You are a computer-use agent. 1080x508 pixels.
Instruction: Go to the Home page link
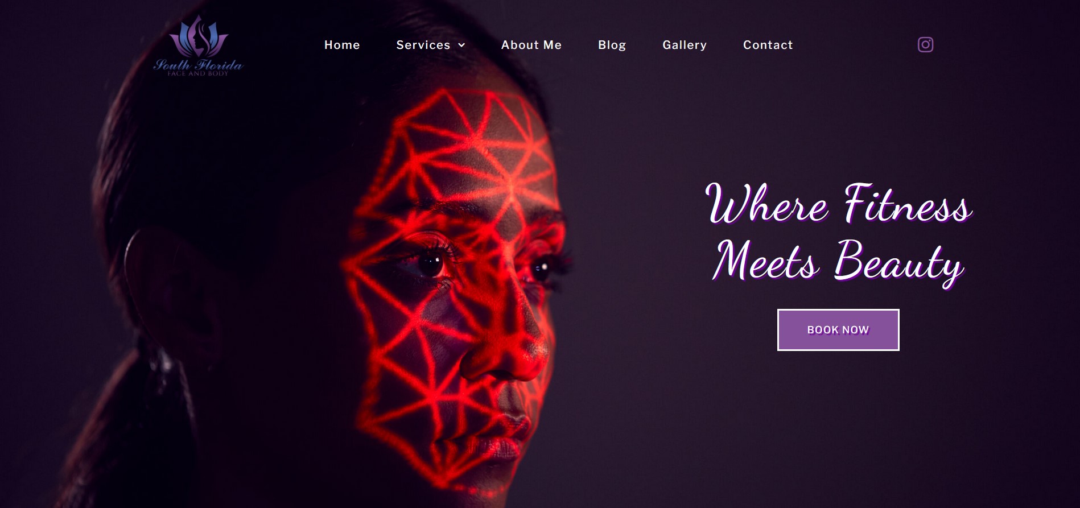tap(342, 45)
